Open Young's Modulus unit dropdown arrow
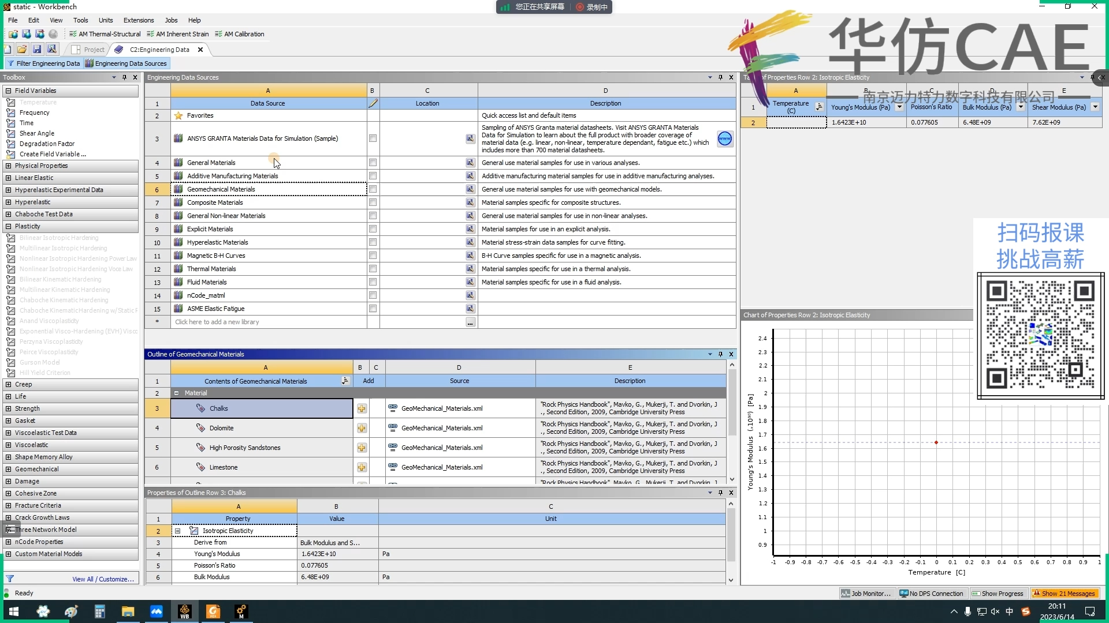 click(x=899, y=107)
